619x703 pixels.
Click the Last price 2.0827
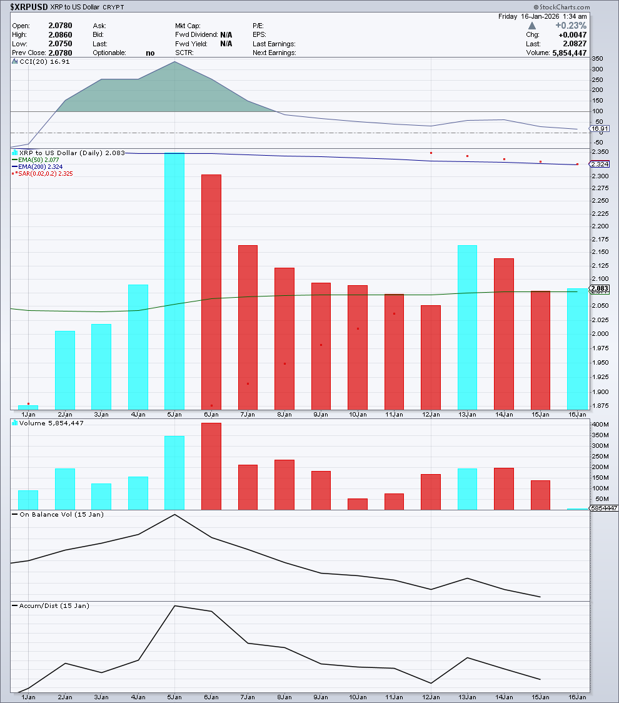pyautogui.click(x=575, y=44)
